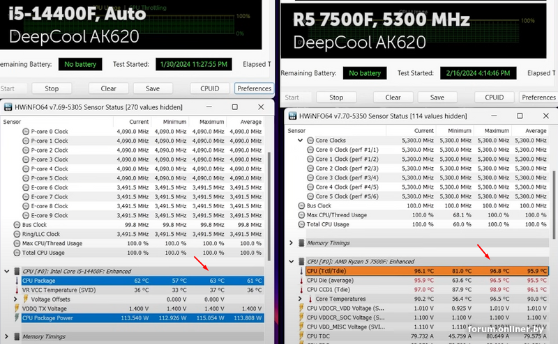Click the E-core 9 Clock sensor icon
The height and width of the screenshot is (344, 558).
point(26,215)
